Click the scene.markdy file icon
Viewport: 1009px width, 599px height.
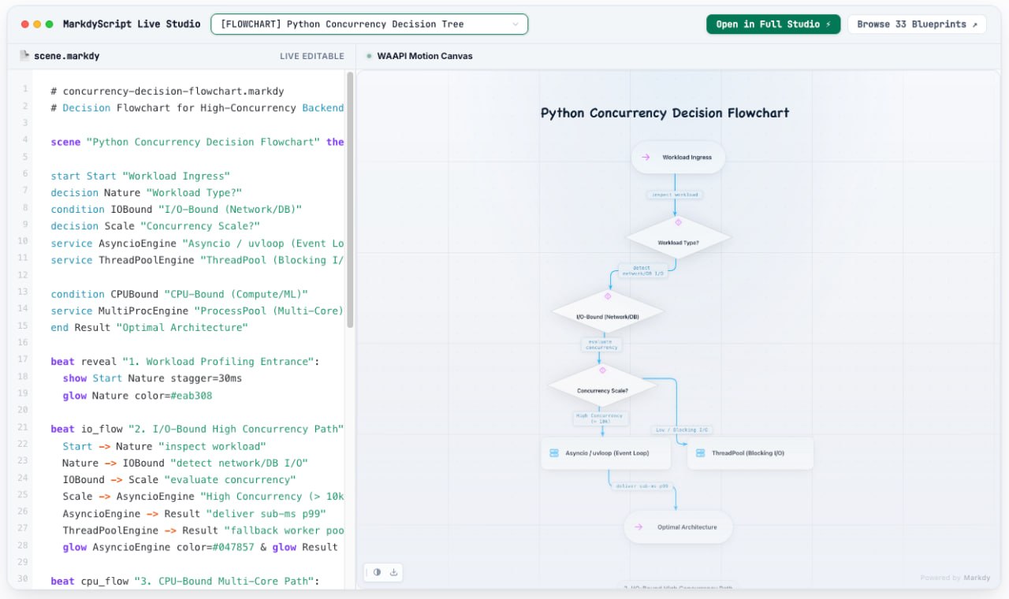(x=24, y=56)
